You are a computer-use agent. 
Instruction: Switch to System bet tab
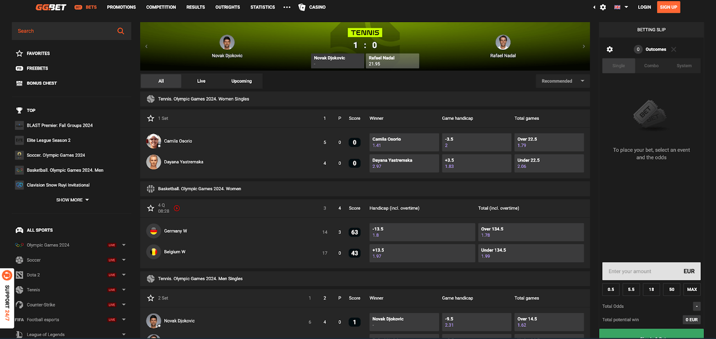pos(684,65)
